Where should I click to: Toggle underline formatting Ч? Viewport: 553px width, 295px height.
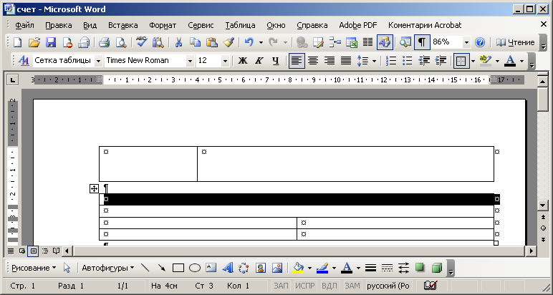276,61
